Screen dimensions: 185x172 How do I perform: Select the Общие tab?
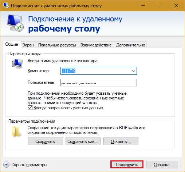pyautogui.click(x=12, y=44)
